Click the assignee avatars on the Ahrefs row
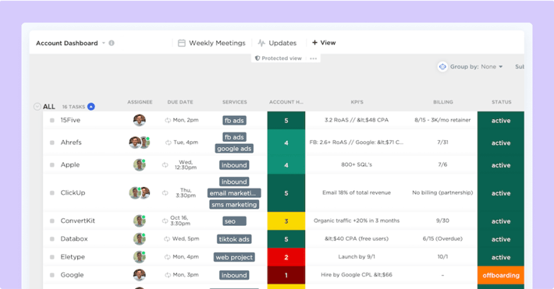Image resolution: width=554 pixels, height=289 pixels. pos(139,143)
